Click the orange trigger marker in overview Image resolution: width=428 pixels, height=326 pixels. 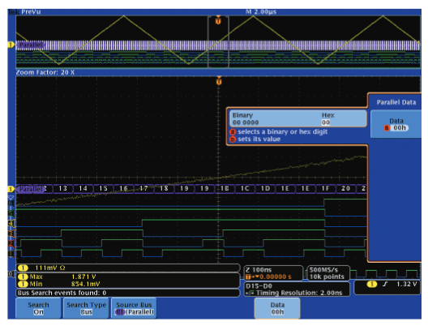point(218,20)
